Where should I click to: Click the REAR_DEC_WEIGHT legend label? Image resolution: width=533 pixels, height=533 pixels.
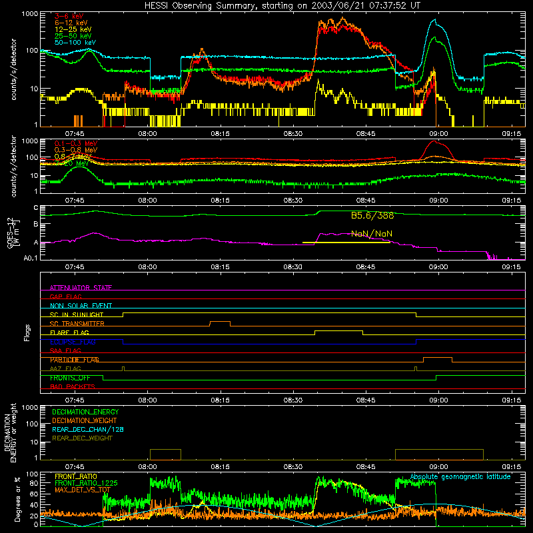click(x=82, y=438)
